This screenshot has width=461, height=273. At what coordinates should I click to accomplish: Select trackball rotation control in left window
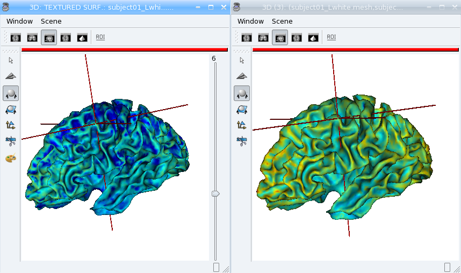click(11, 93)
